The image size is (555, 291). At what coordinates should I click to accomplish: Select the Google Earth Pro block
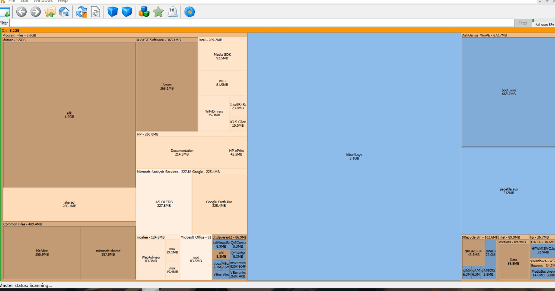(219, 204)
